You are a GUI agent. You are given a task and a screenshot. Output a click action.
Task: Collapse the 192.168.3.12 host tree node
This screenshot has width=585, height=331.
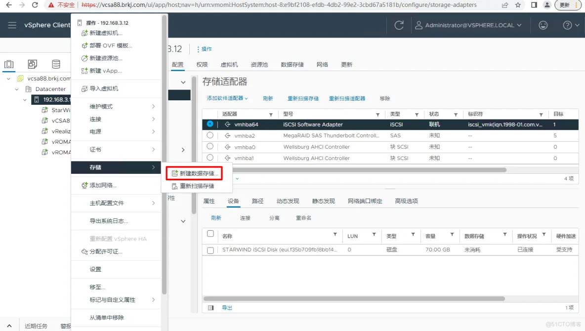25,100
